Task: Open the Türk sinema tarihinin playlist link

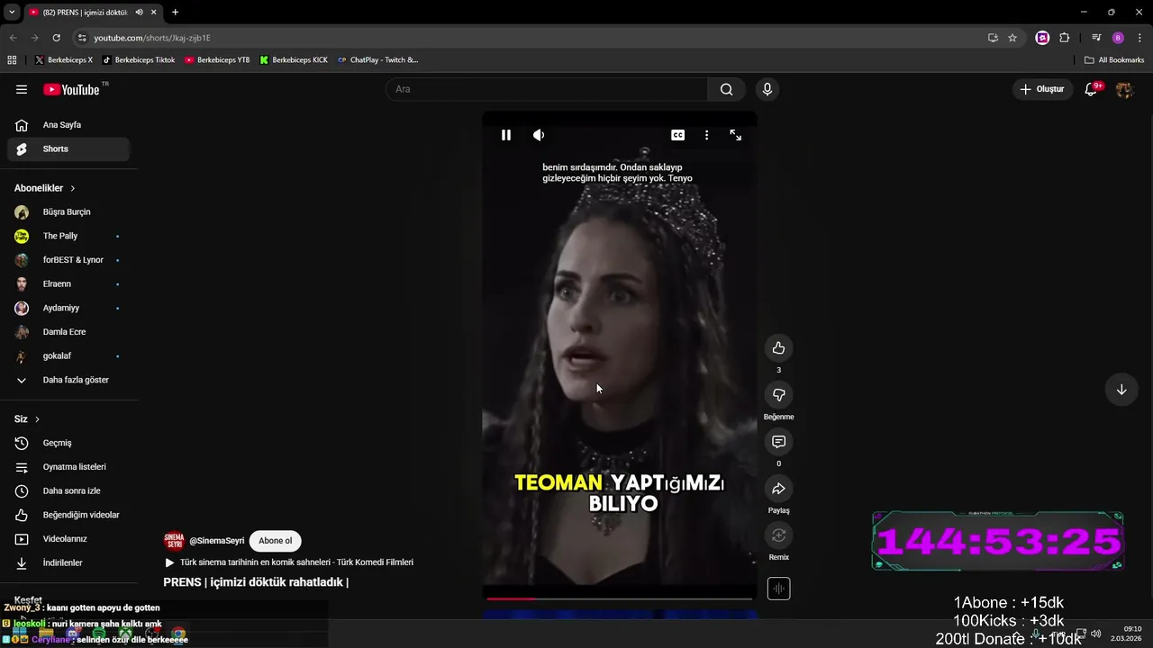Action: [x=288, y=562]
